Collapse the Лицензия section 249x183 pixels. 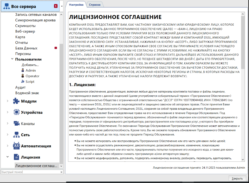click(7, 157)
